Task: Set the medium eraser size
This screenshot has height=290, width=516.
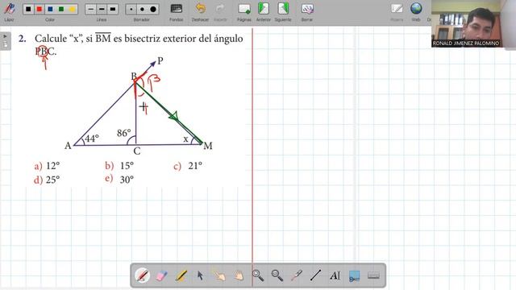Action: coord(142,9)
